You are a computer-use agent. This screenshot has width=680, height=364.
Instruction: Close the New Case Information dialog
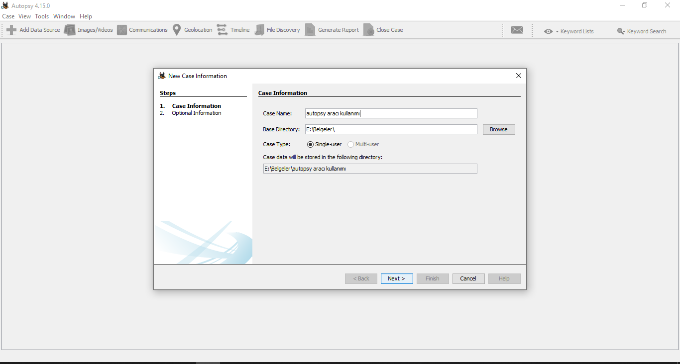pyautogui.click(x=519, y=76)
